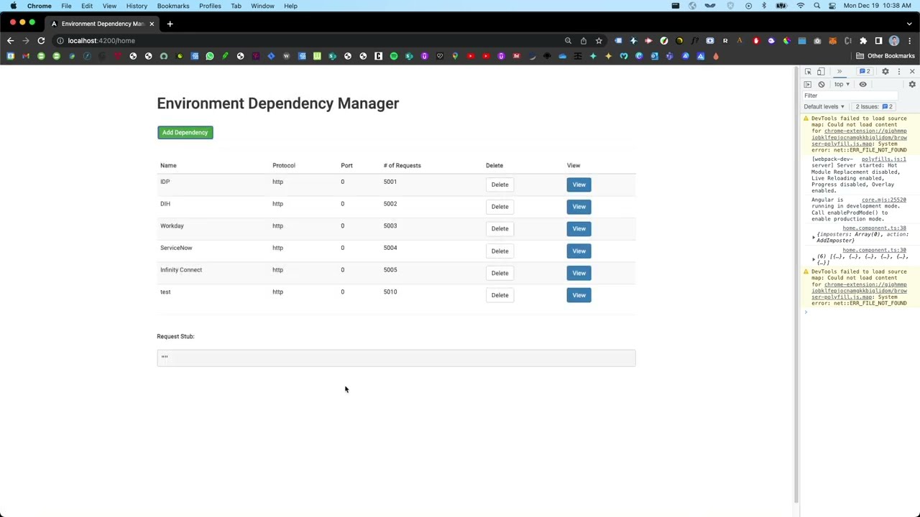The height and width of the screenshot is (517, 920).
Task: Click the page vertical scrollbar
Action: (796, 284)
